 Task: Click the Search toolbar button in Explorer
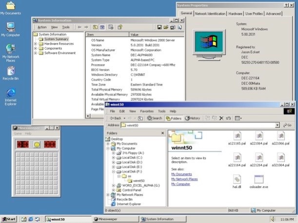(x=155, y=118)
